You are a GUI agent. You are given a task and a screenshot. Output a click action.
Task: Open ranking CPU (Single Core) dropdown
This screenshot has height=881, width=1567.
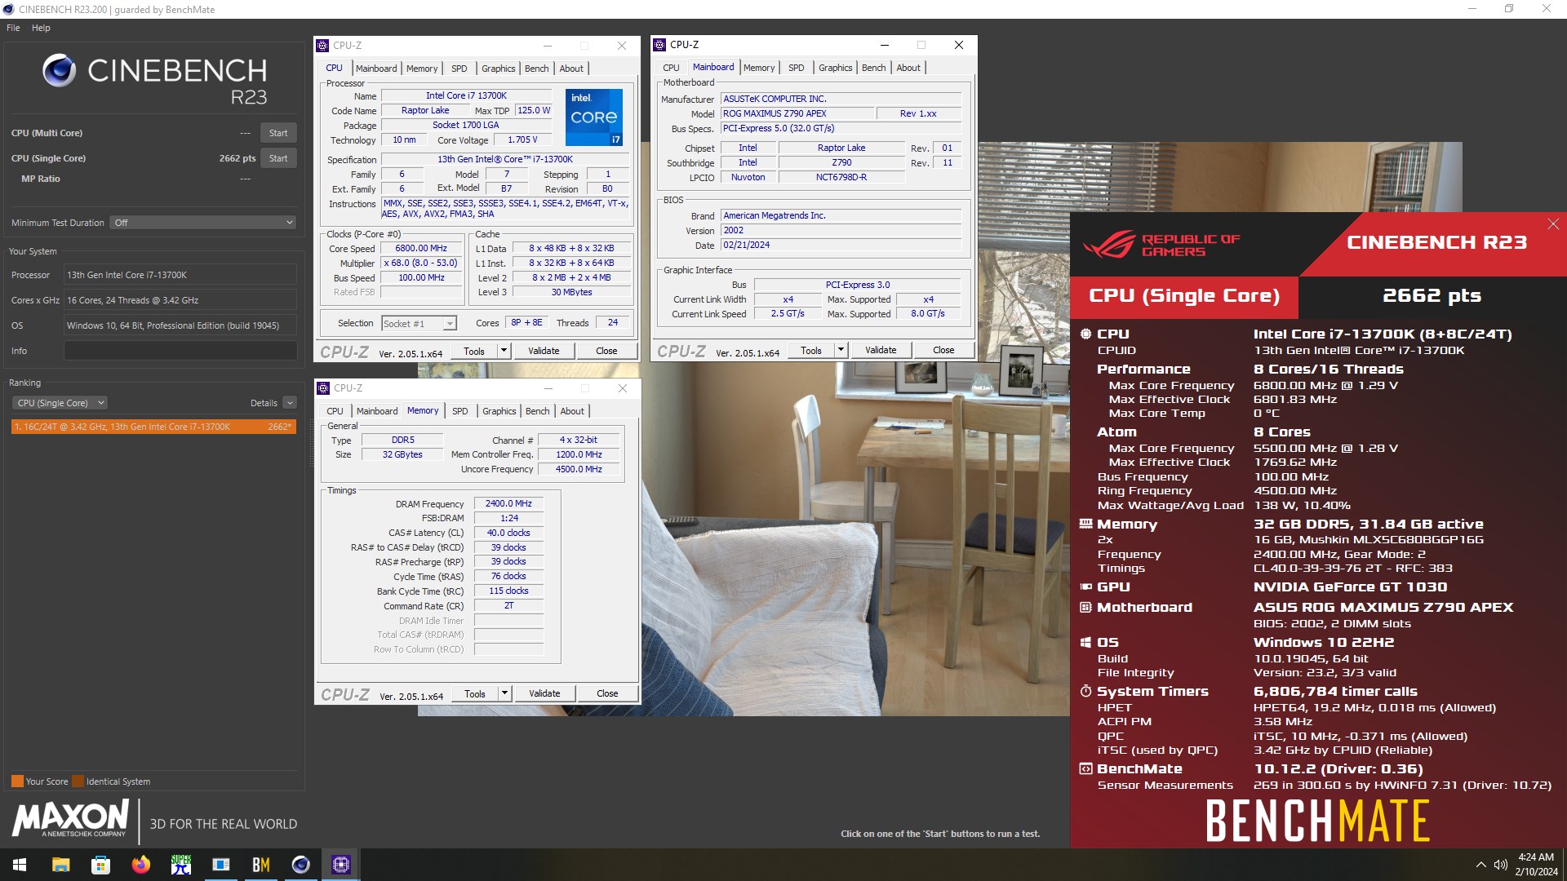(x=60, y=403)
